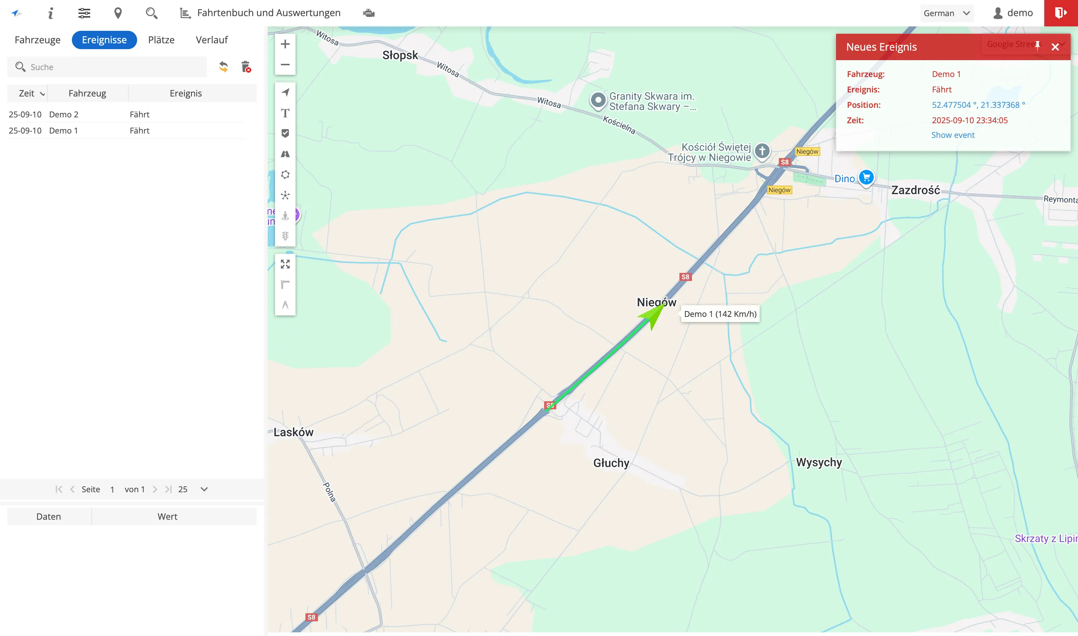This screenshot has width=1078, height=636.
Task: Toggle text labels on map (T icon)
Action: 285,113
